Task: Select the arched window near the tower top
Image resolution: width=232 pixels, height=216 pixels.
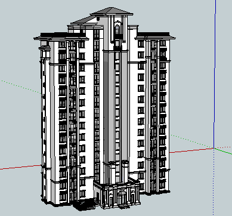Action: point(117,29)
